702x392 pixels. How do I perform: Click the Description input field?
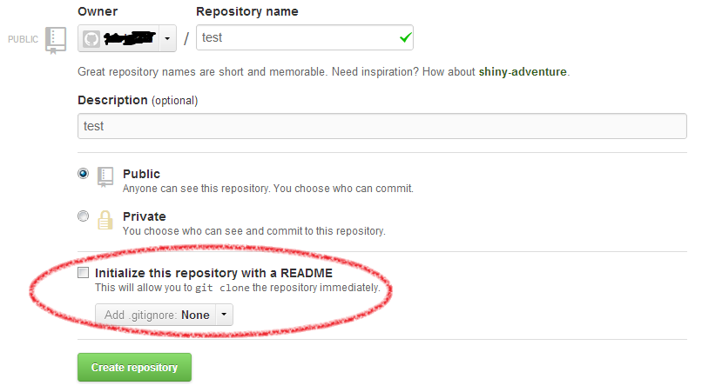point(381,126)
